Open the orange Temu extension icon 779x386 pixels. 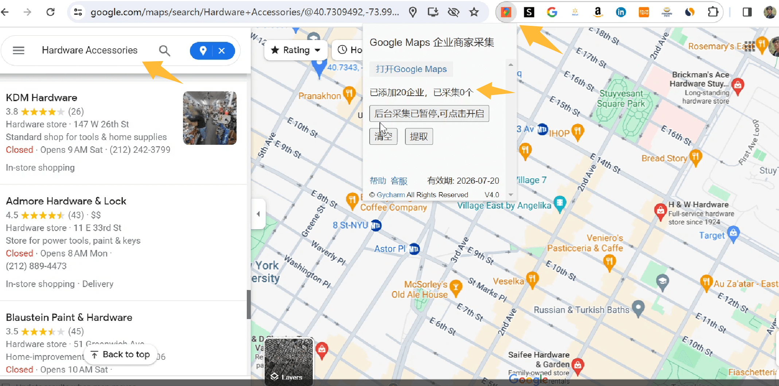click(644, 12)
